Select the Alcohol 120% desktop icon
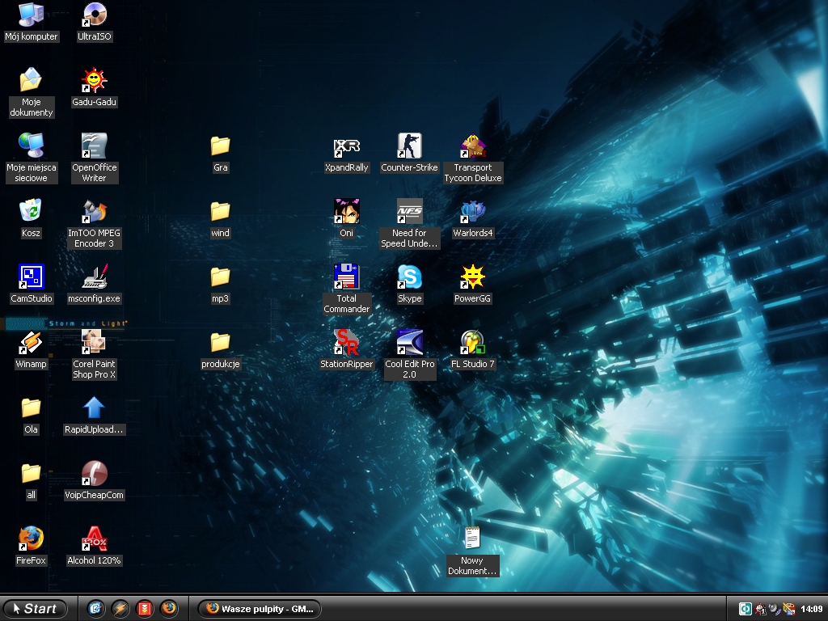 point(94,539)
